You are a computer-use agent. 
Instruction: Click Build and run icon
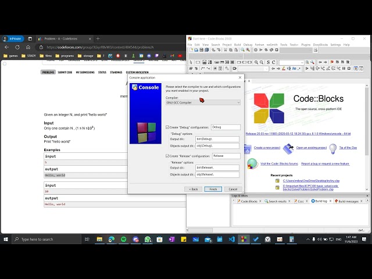(266, 50)
